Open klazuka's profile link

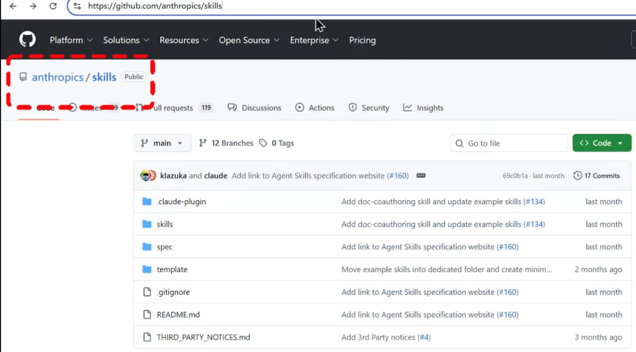coord(173,175)
